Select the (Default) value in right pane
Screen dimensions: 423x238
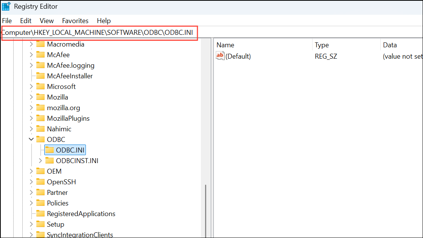click(x=238, y=56)
